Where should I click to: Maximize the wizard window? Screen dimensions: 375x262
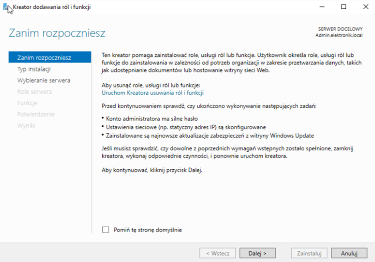point(343,7)
